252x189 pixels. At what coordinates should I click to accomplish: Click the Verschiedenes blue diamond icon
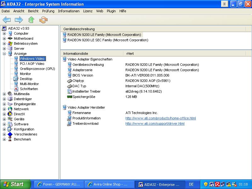tap(10, 134)
